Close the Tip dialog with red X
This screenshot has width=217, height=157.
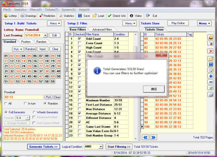click(x=162, y=55)
